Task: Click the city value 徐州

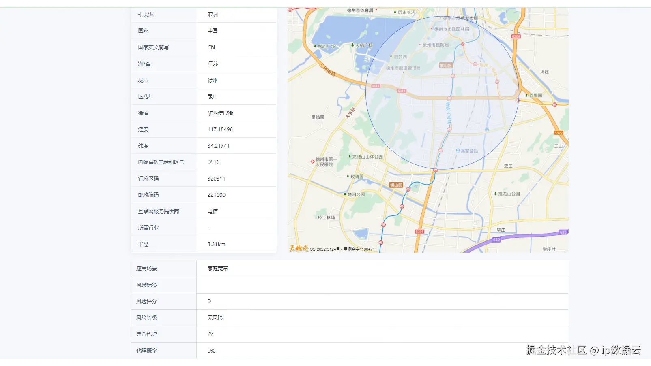Action: point(213,80)
